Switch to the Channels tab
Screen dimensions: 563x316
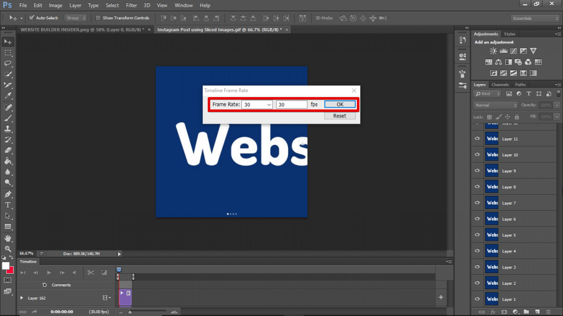[500, 84]
